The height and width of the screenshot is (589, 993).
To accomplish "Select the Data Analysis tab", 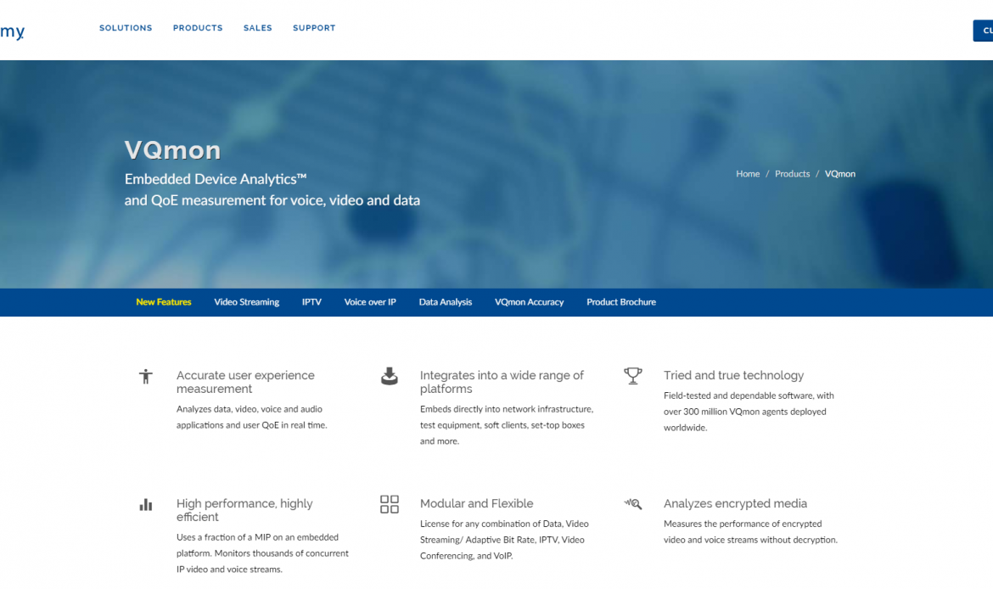I will click(x=446, y=302).
